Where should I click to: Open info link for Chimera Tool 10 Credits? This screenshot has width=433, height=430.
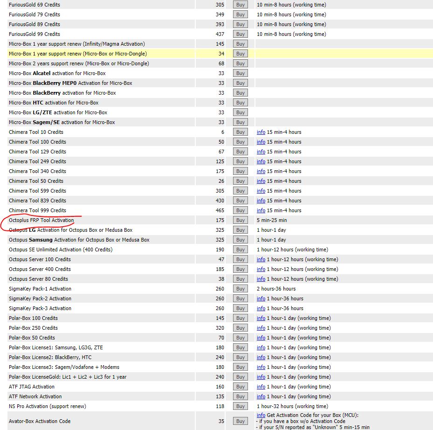click(x=261, y=132)
